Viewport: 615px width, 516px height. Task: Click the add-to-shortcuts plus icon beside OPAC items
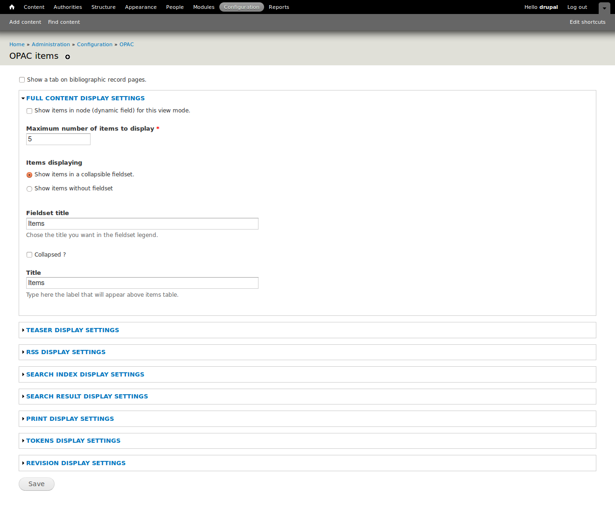[x=68, y=57]
